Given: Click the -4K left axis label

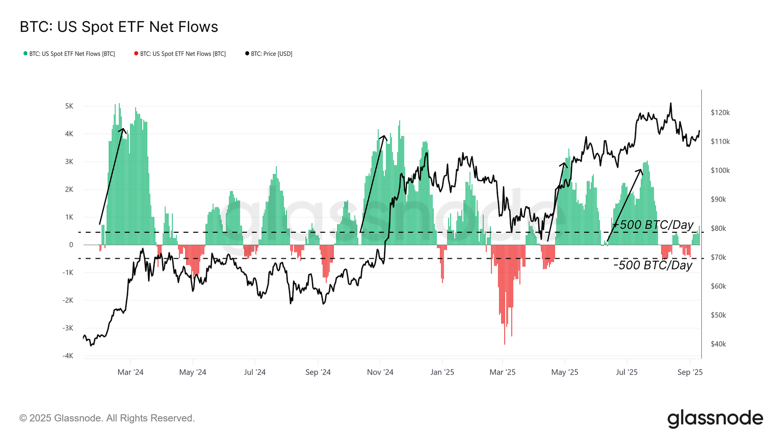Looking at the screenshot, I should (x=68, y=356).
